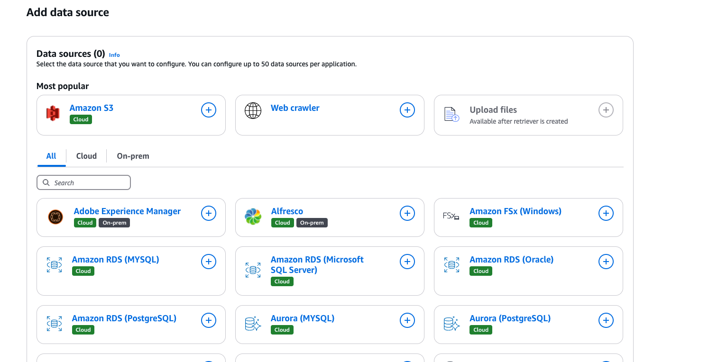The height and width of the screenshot is (362, 709).
Task: Open the Amazon RDS (Microsoft SQL Server) link
Action: coord(317,265)
